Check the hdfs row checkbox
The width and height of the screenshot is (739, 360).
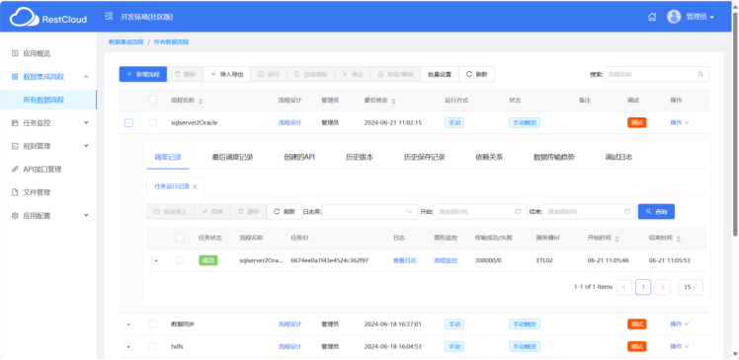click(153, 346)
